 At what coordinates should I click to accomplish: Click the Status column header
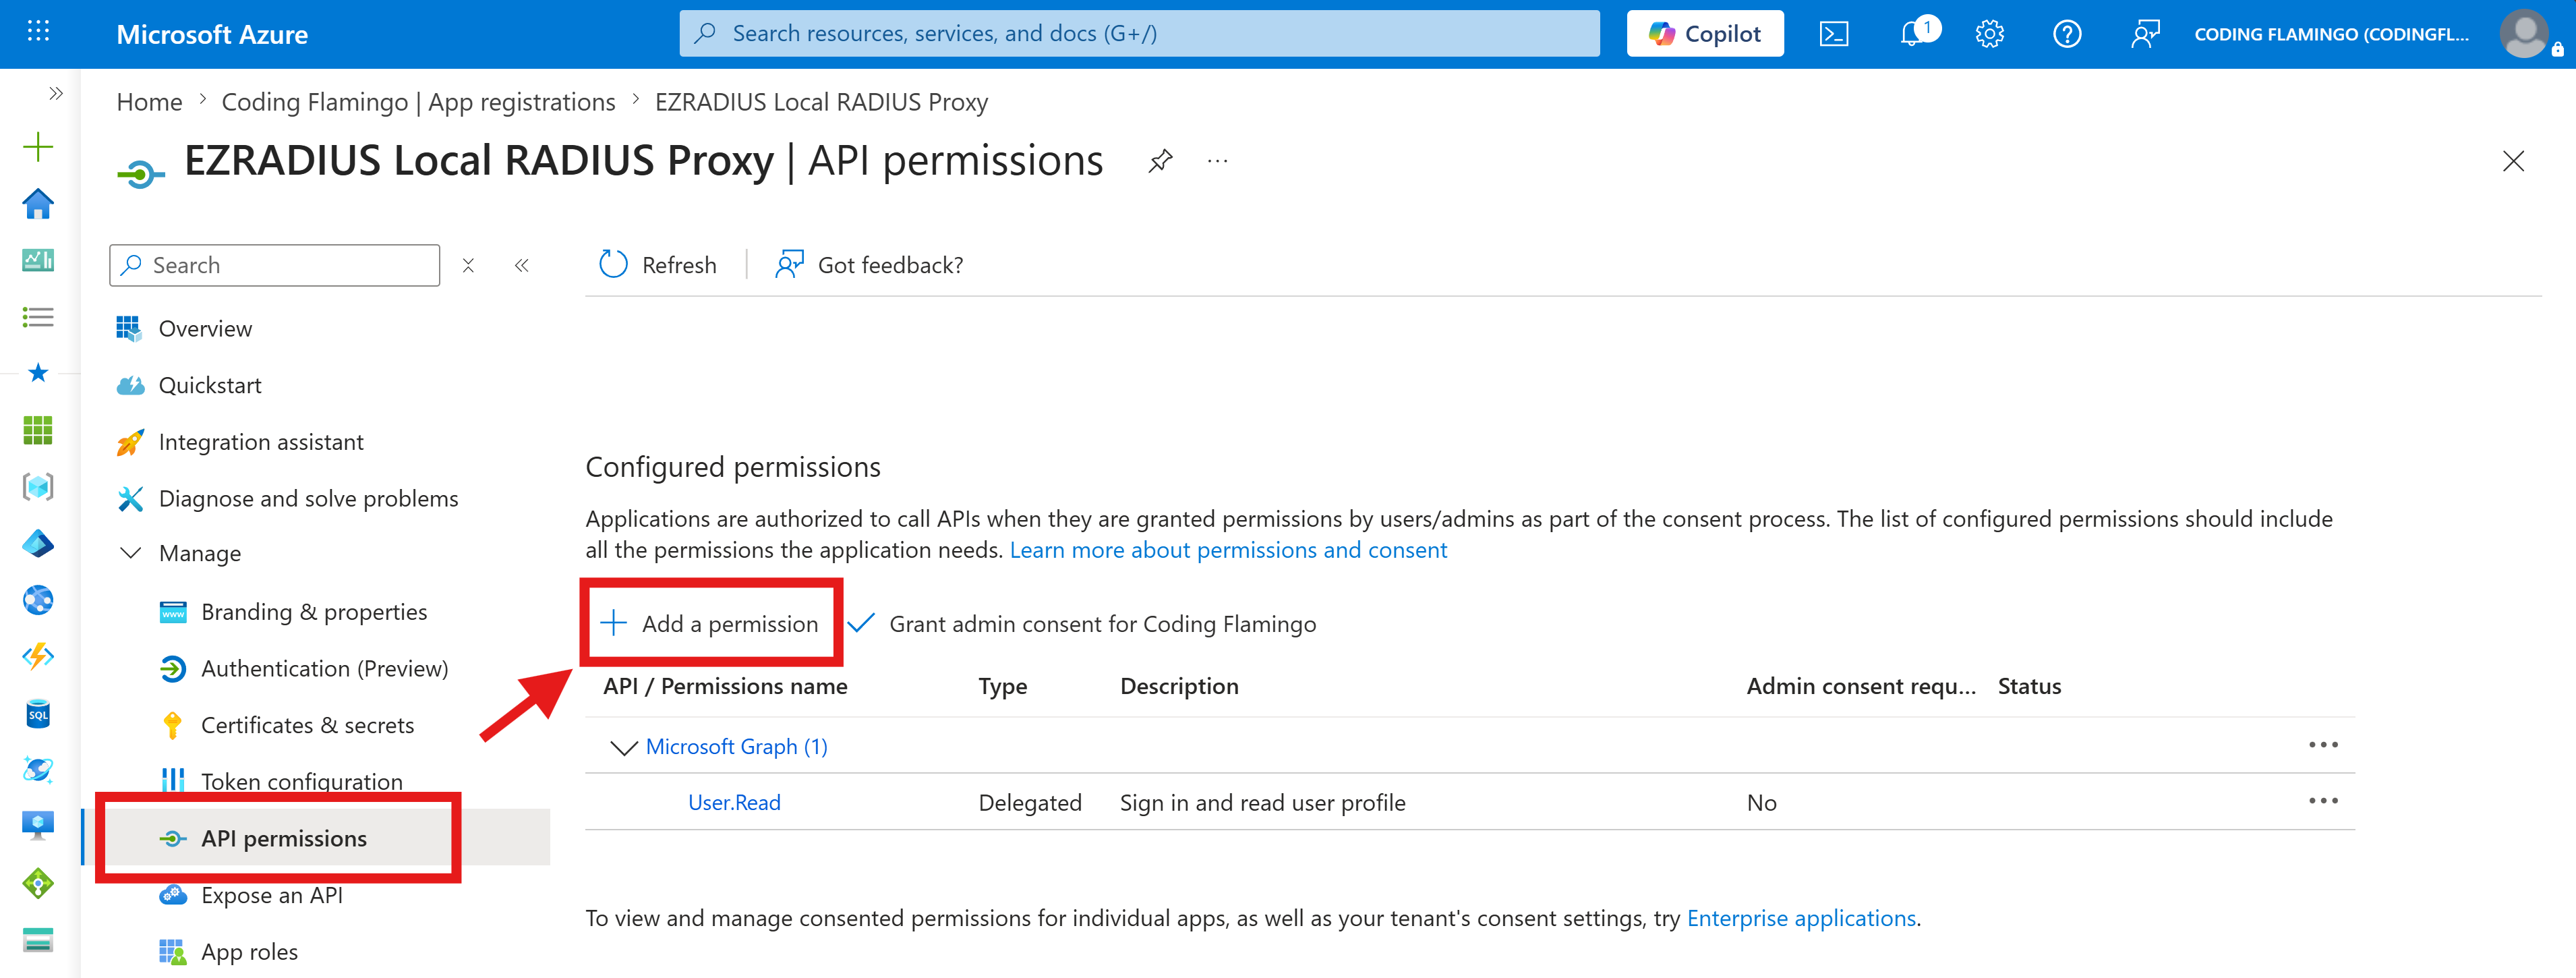click(2029, 686)
